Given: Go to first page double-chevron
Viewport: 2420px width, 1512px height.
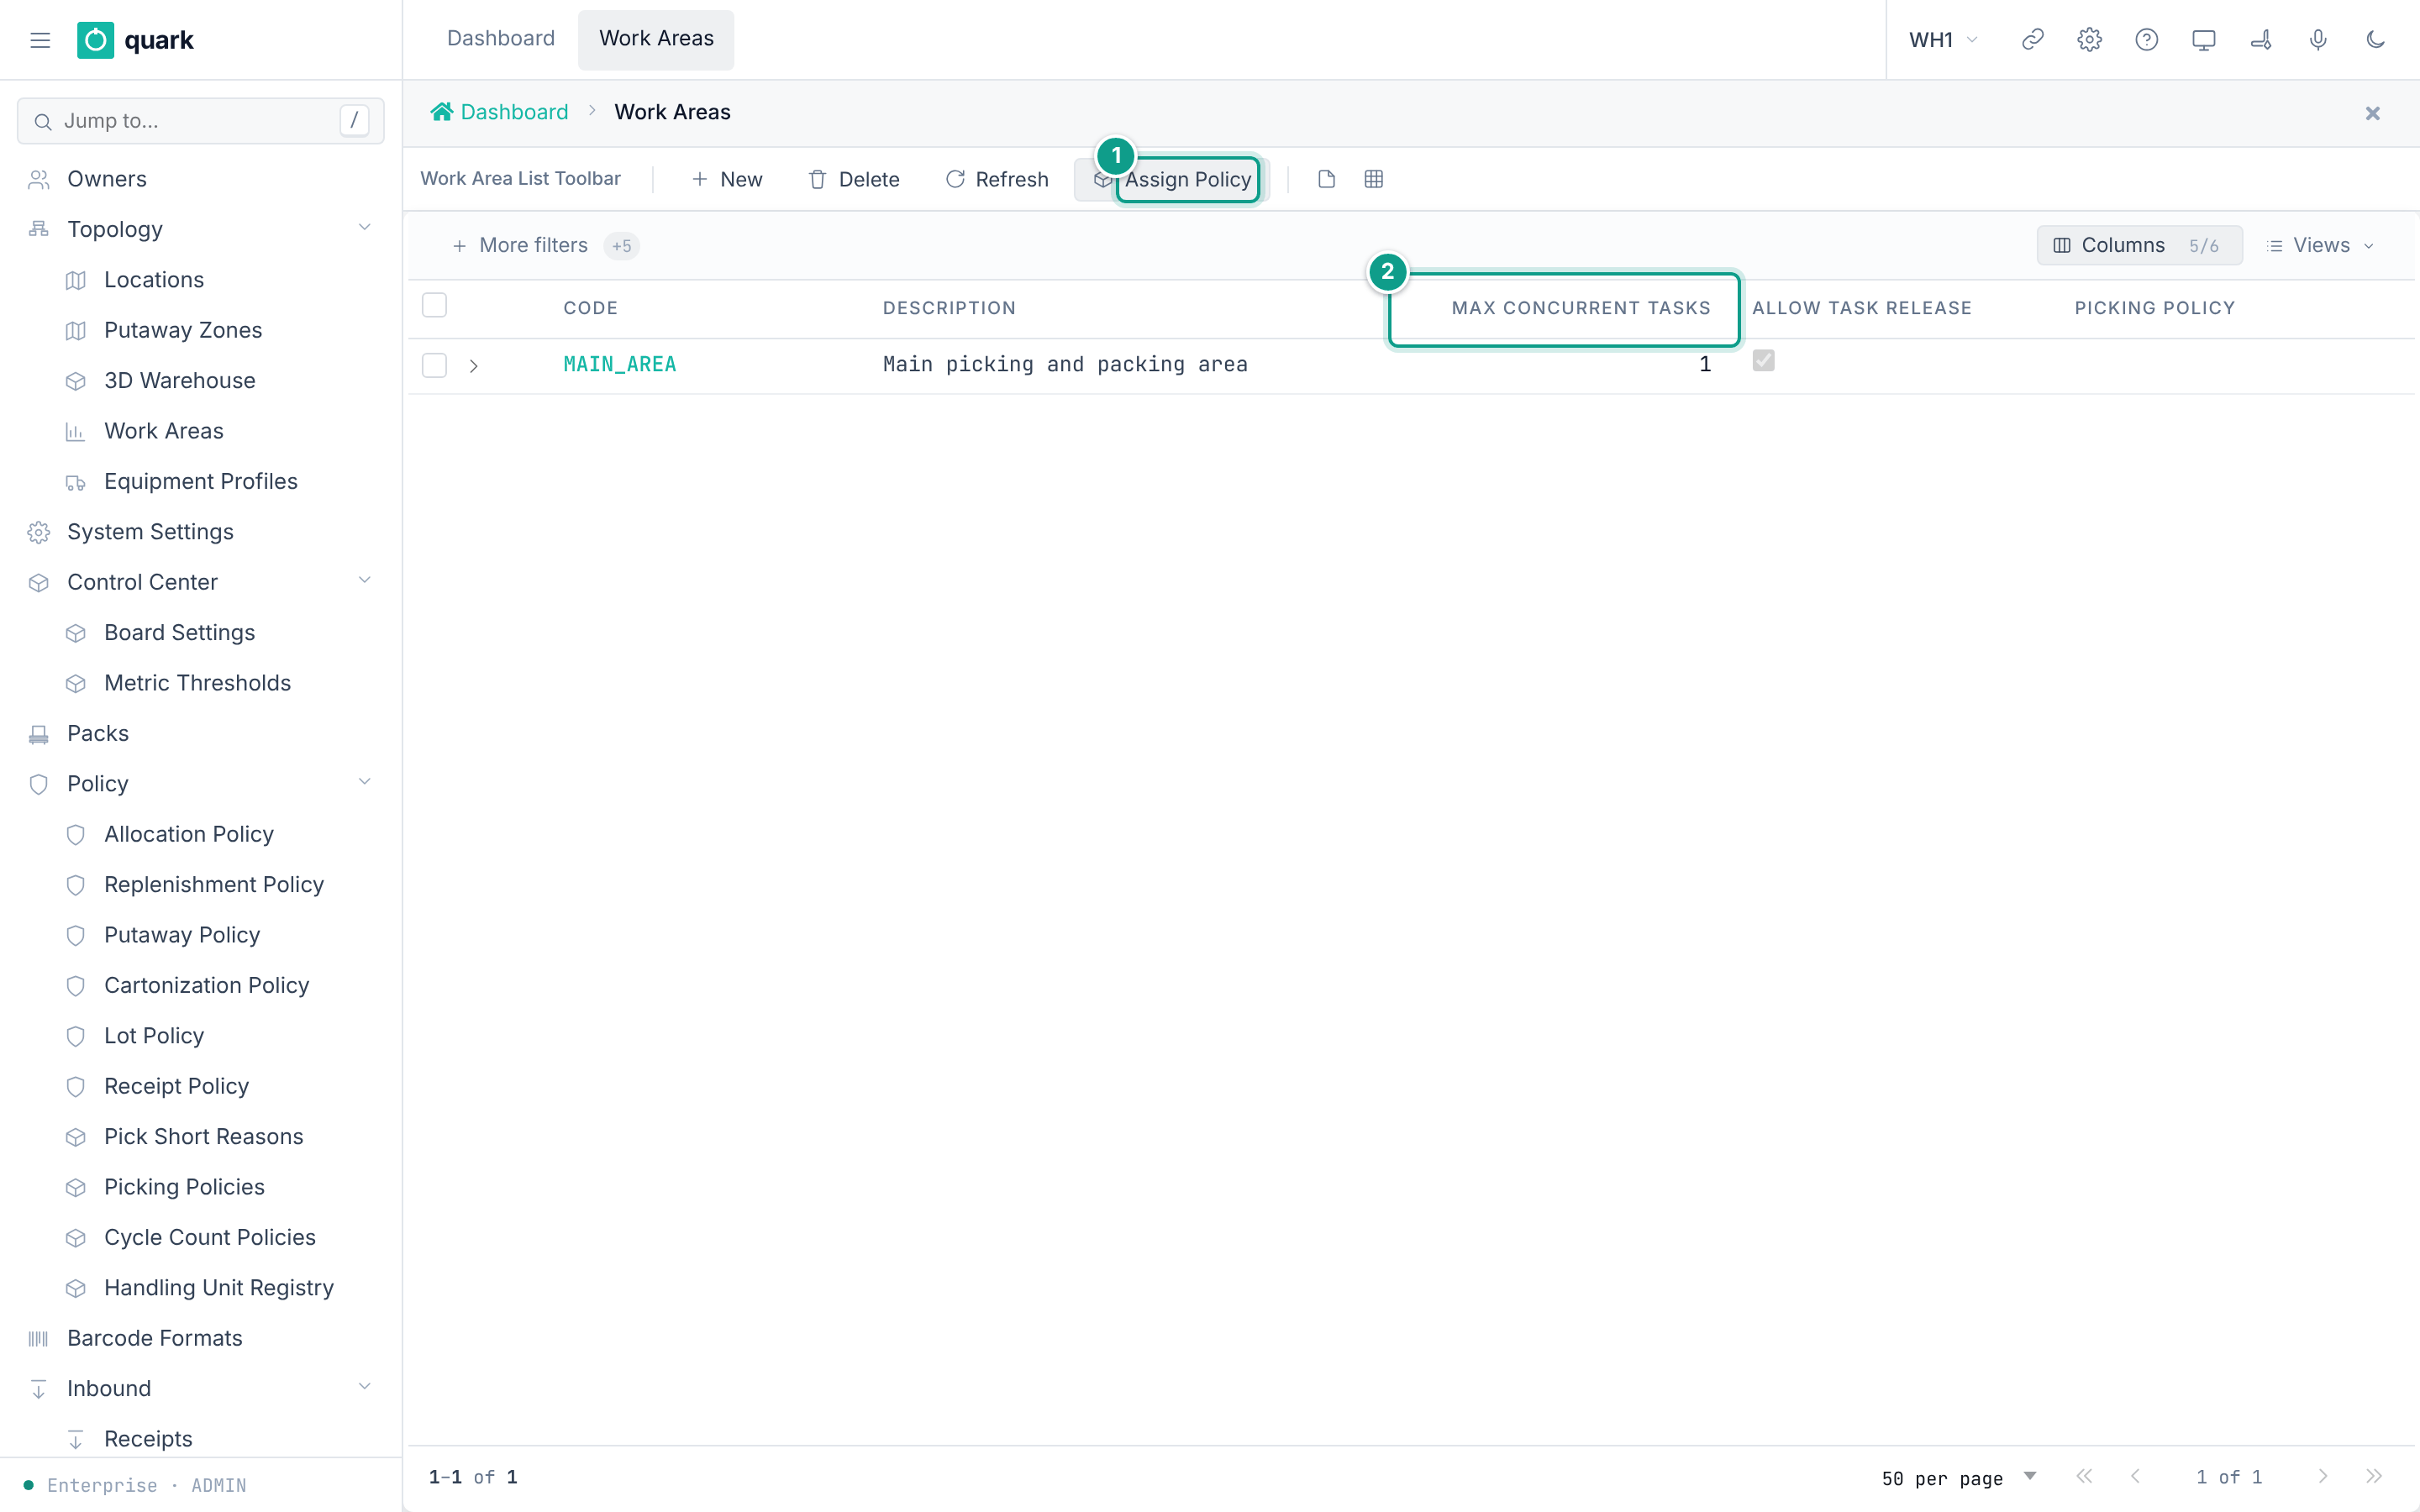Looking at the screenshot, I should tap(2084, 1476).
